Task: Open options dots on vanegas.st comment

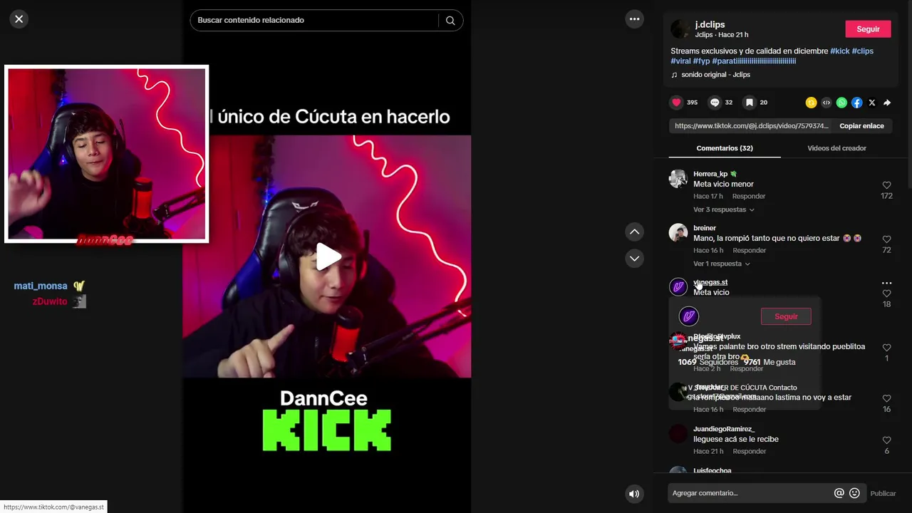Action: pos(886,283)
